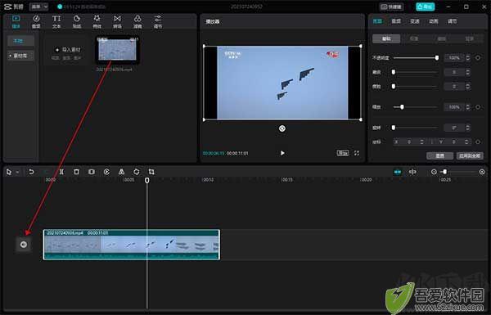Viewport: 491px width, 315px height.
Task: Toggle the opacity keyframe circle button
Action: (x=478, y=57)
